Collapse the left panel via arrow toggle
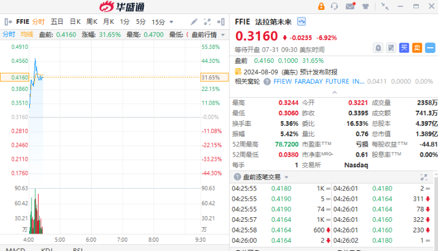The width and height of the screenshot is (438, 251). pyautogui.click(x=7, y=22)
